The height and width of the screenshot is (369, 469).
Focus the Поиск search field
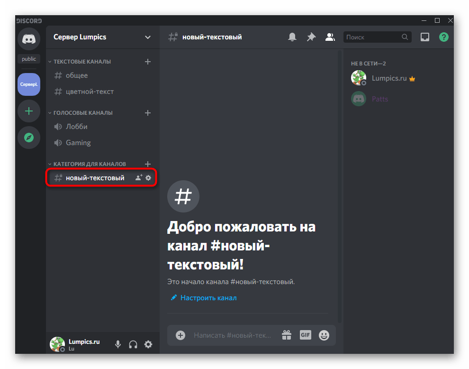click(x=378, y=37)
